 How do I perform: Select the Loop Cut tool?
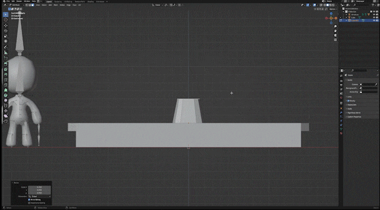pyautogui.click(x=6, y=80)
